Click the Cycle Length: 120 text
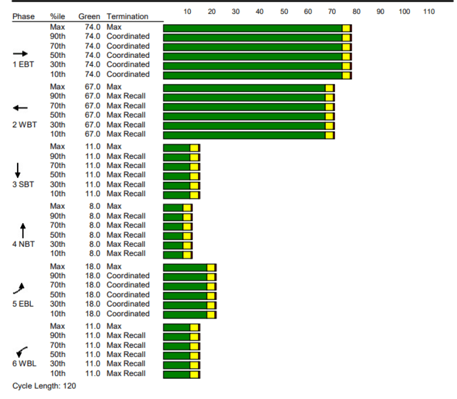457x399 pixels. pyautogui.click(x=44, y=386)
